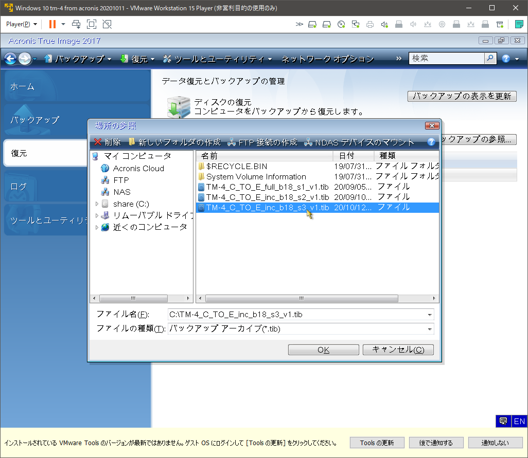Expand the toolbar overflow chevron
Image resolution: width=528 pixels, height=458 pixels.
pos(399,59)
